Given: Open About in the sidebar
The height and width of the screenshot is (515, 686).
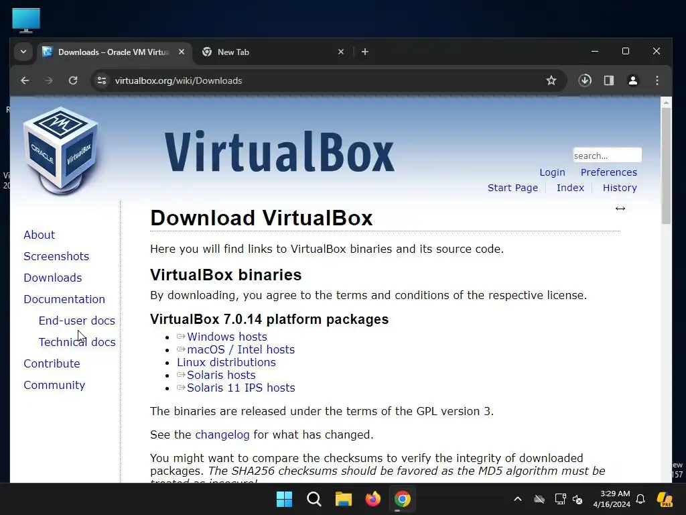Looking at the screenshot, I should click(x=40, y=235).
